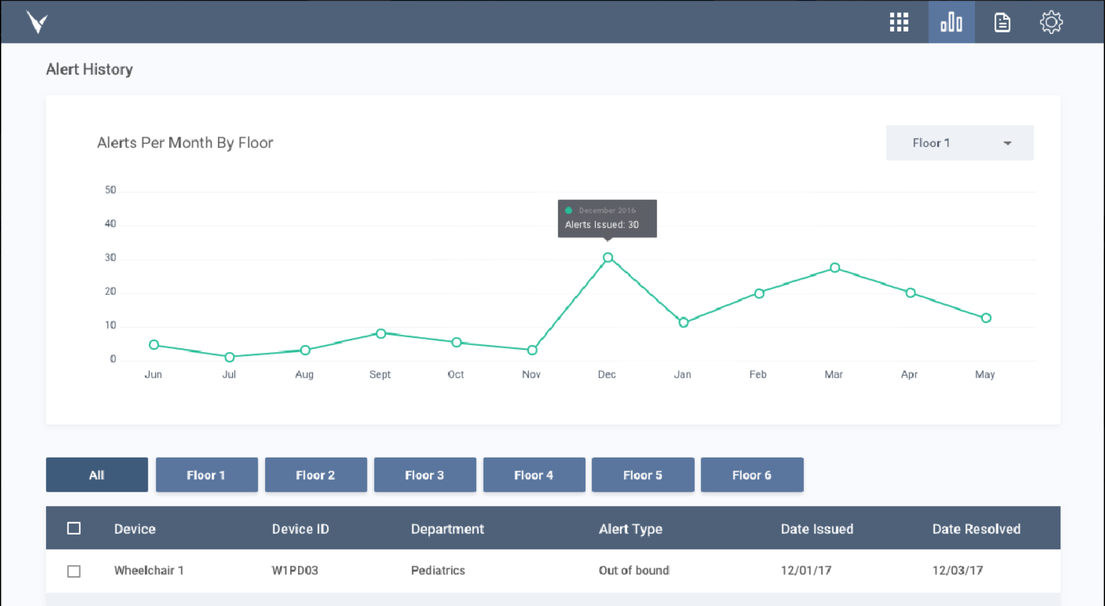Click the Out of bound alert type
Viewport: 1105px width, 606px height.
(x=634, y=570)
